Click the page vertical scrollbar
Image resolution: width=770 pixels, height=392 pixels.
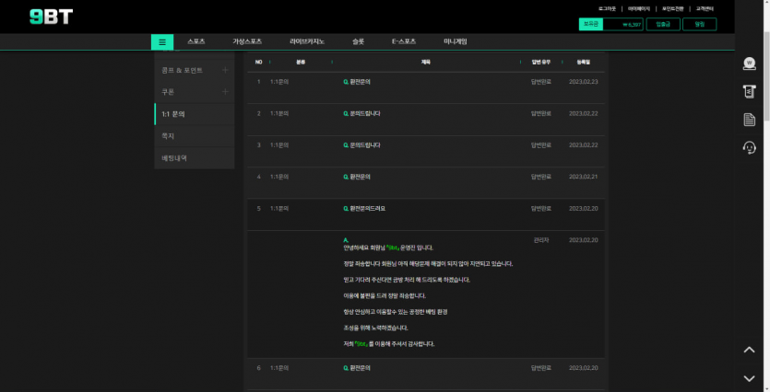point(765,74)
